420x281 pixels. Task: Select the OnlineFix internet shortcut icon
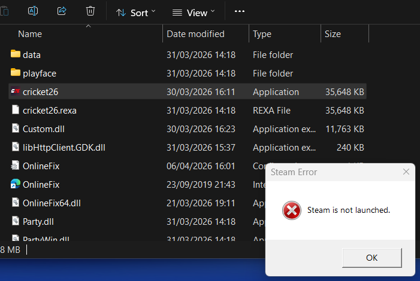point(16,184)
